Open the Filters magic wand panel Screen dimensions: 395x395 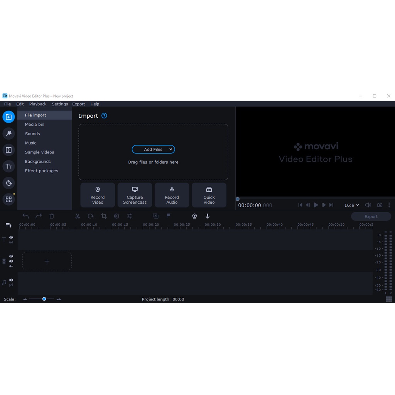tap(8, 133)
